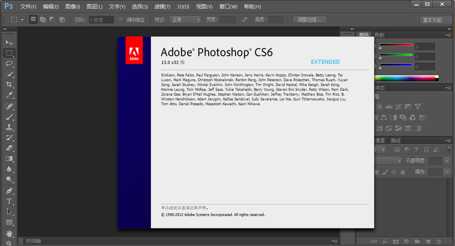Choose Intersect with Selection mode button

point(62,19)
